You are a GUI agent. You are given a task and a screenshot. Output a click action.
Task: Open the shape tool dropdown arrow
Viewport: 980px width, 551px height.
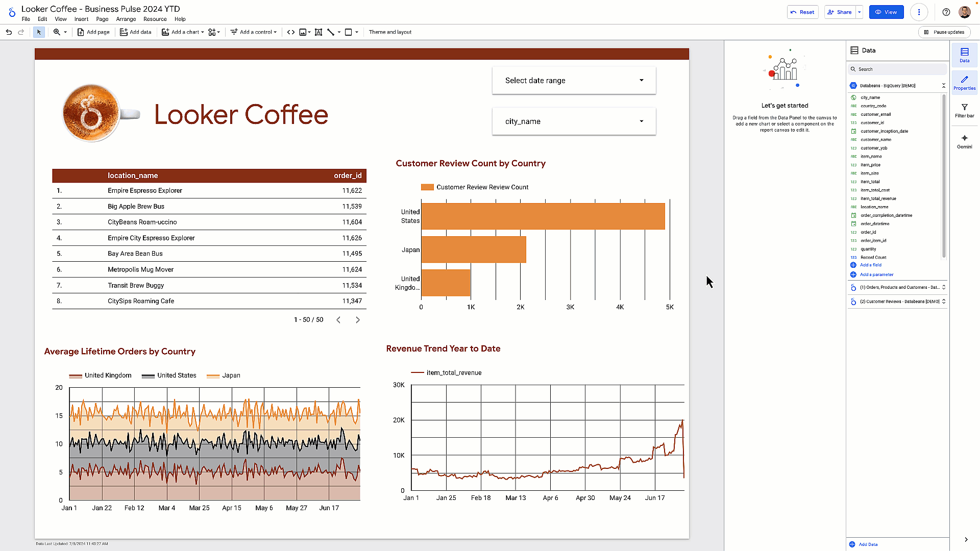pos(357,32)
